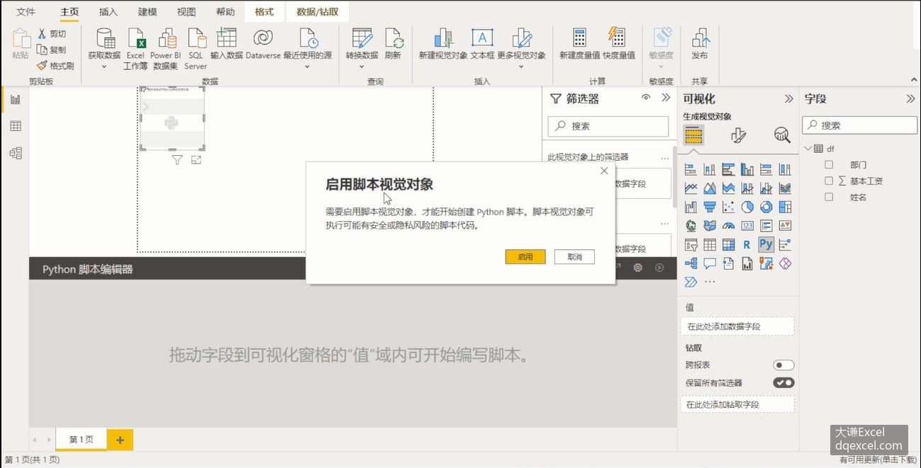
Task: Open script options gear in Python editor
Action: tap(637, 268)
